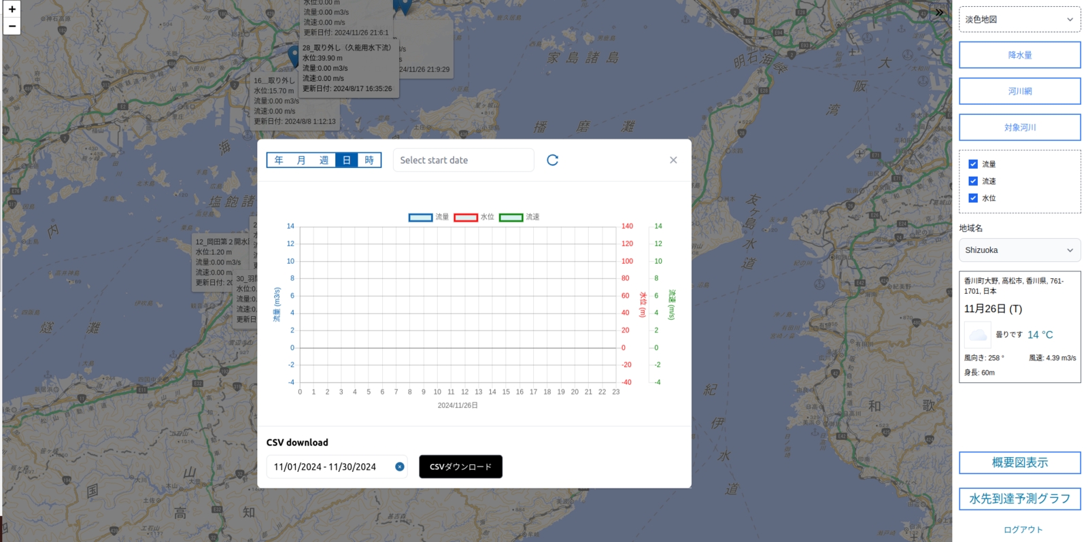
Task: Refresh the chart data
Action: click(x=553, y=160)
